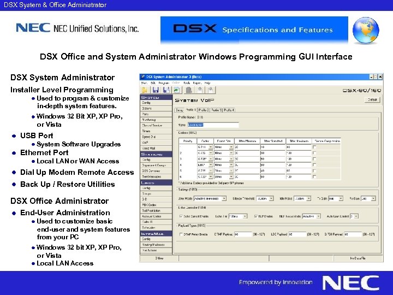Viewport: 393px width, 295px height.
Task: Switch to the Setup tab
Action: point(179,110)
